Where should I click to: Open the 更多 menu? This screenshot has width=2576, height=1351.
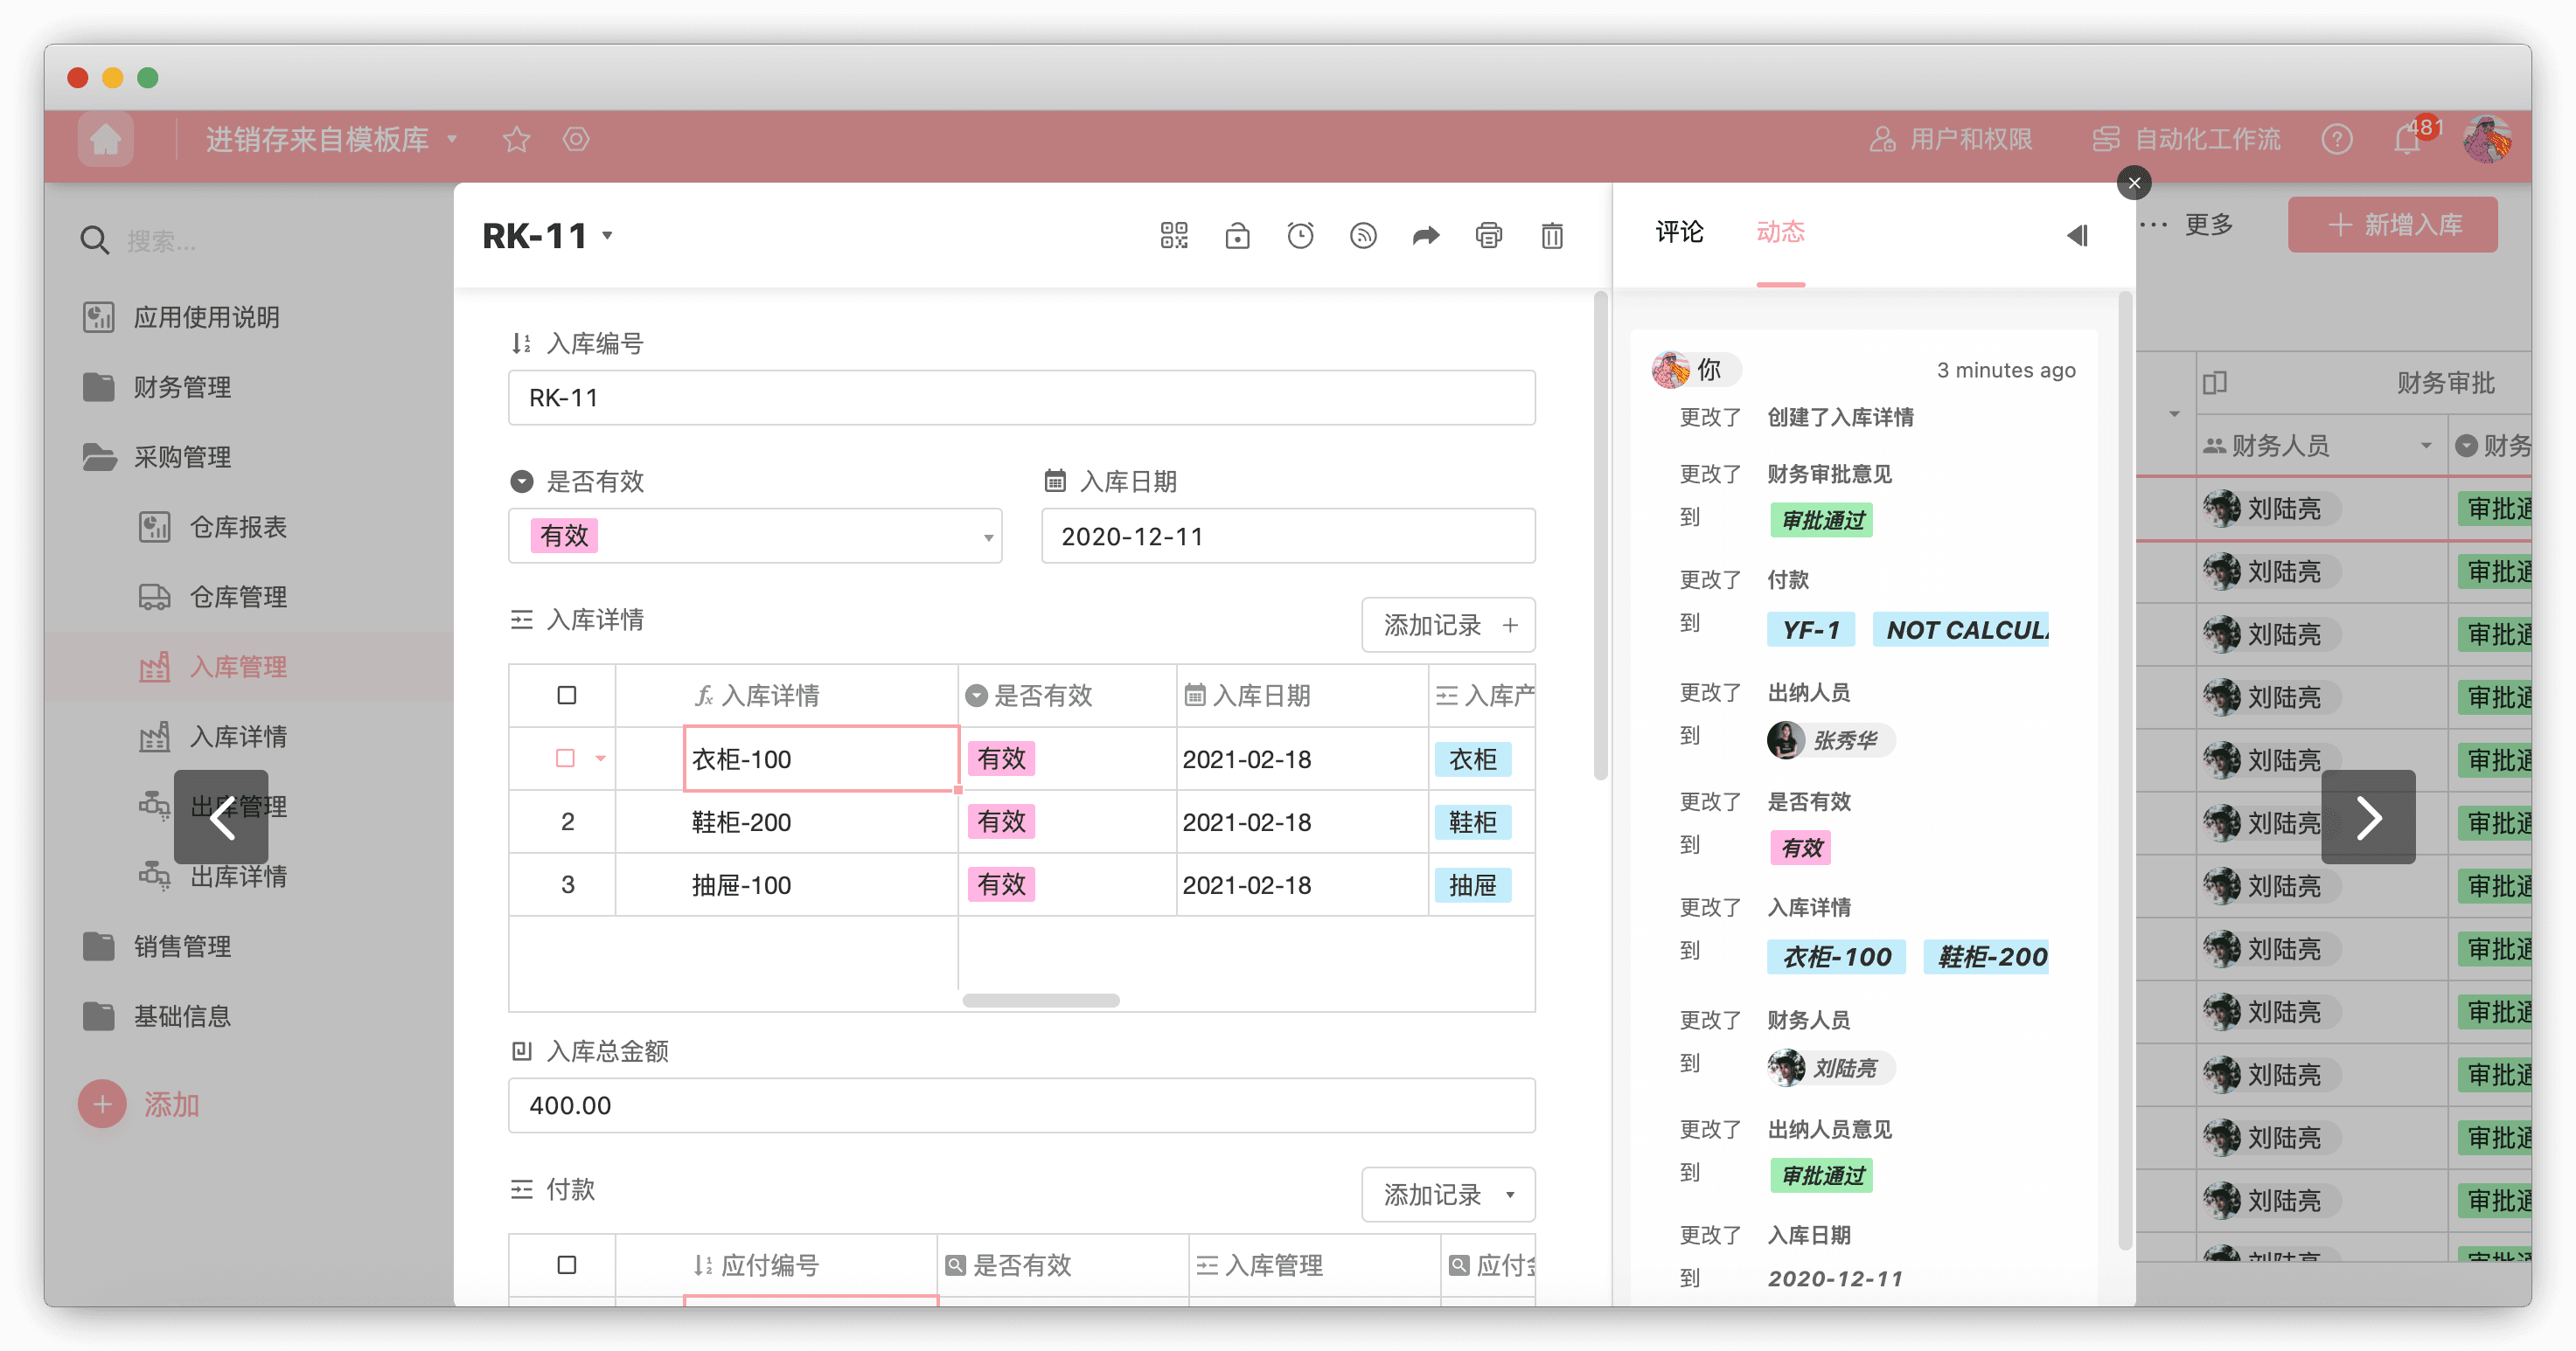click(2188, 225)
